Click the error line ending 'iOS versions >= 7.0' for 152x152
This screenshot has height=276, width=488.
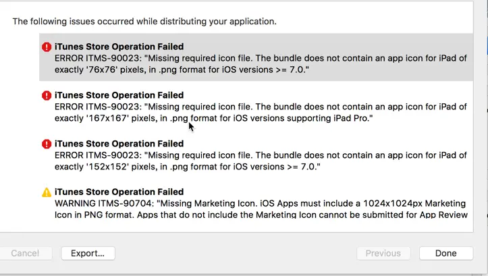188,167
